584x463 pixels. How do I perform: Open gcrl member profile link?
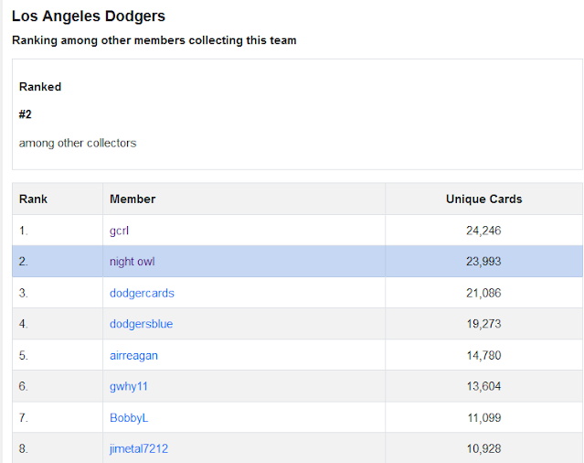(x=119, y=231)
